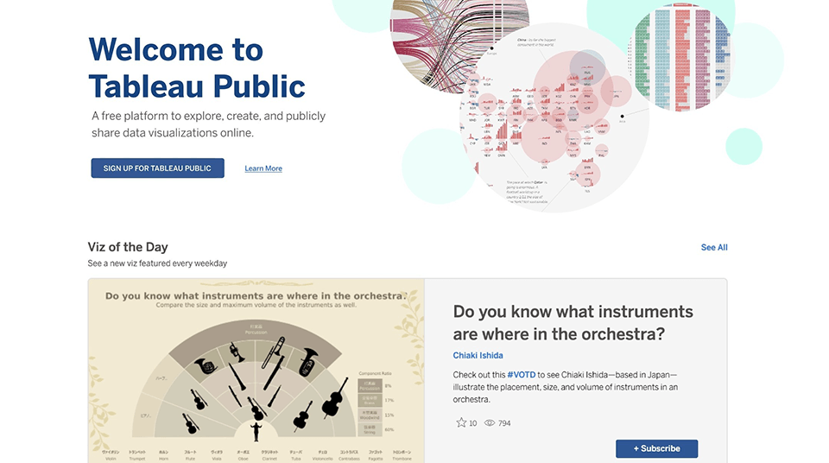The image size is (829, 463).
Task: Click the #VOTD hashtag link
Action: [522, 375]
